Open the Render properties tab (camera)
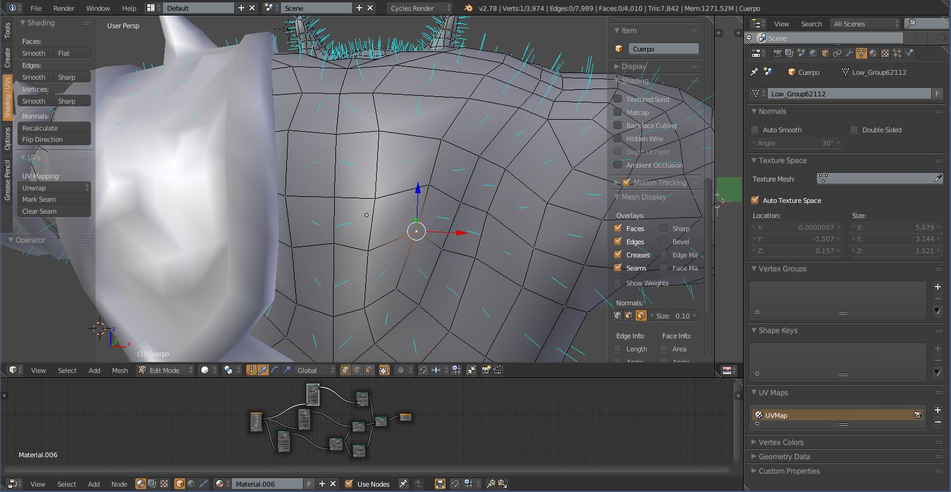This screenshot has height=492, width=951. [777, 53]
